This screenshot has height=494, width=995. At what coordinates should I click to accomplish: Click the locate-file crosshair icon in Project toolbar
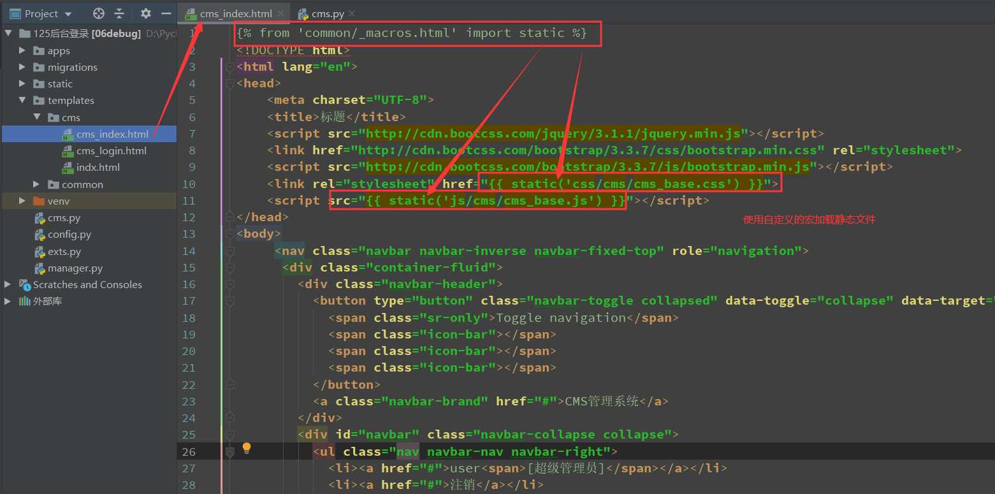98,13
